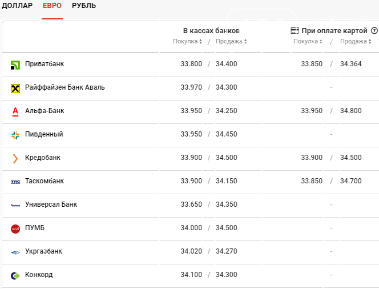Click the Пивденный bank logo icon
This screenshot has height=289, width=379.
(15, 135)
